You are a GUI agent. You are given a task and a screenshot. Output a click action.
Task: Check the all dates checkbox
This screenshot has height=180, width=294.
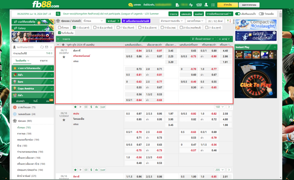[x=59, y=28]
